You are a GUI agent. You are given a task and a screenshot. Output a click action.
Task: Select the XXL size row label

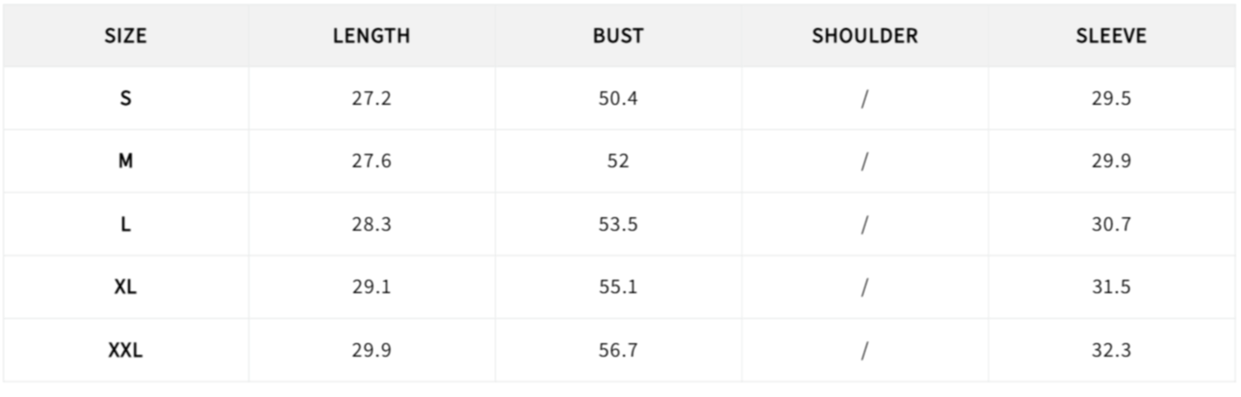coord(125,351)
